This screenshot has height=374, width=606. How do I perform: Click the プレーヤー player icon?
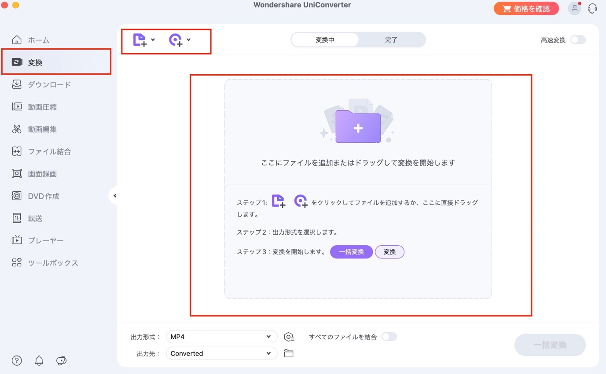pyautogui.click(x=17, y=240)
